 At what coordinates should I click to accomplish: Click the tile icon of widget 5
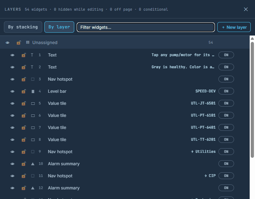(33, 103)
